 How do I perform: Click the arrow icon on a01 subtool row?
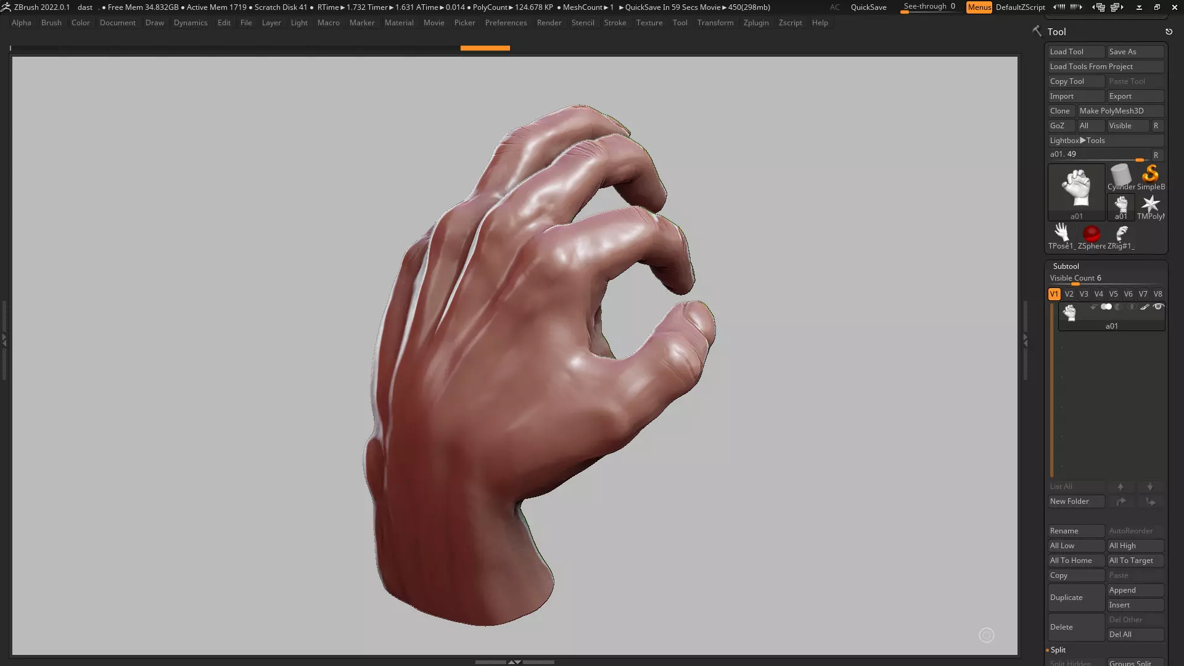tap(1094, 307)
